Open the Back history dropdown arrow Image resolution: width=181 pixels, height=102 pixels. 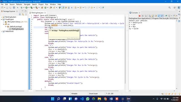point(94,8)
